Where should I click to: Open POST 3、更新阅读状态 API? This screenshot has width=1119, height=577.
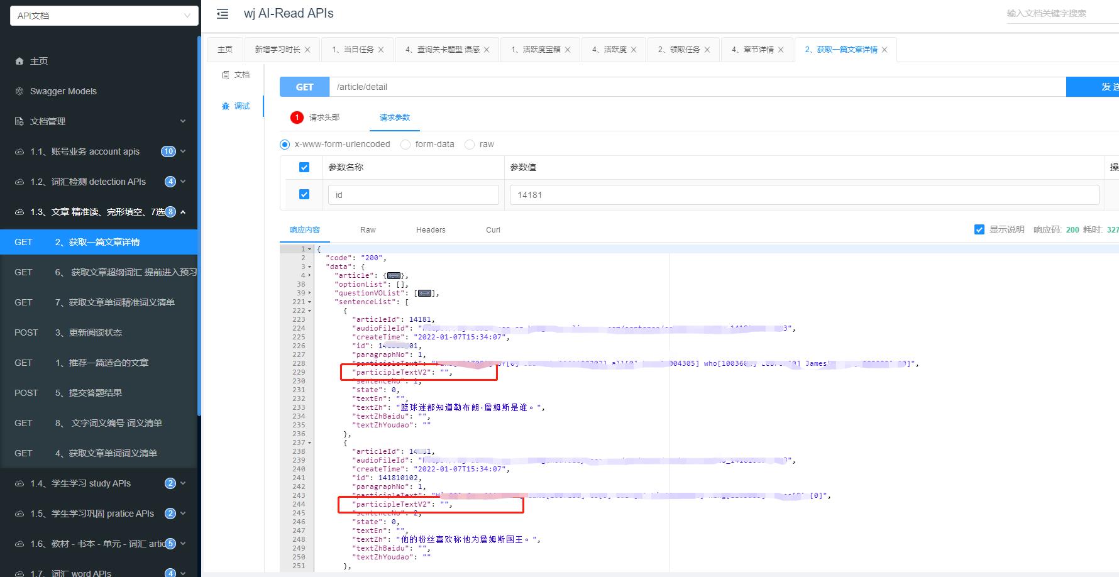99,332
